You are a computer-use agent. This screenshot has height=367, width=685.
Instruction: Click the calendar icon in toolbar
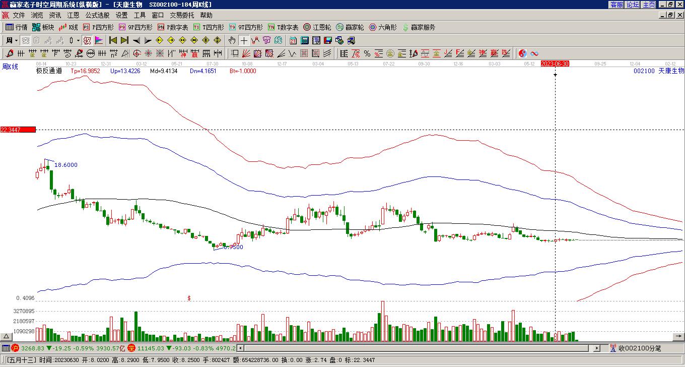coord(293,40)
